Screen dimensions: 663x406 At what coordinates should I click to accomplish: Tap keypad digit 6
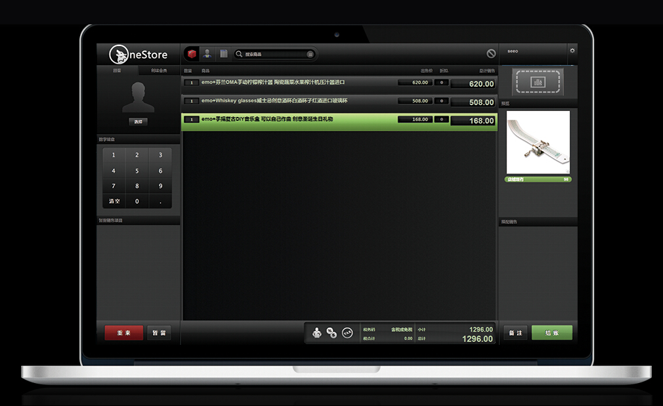pos(160,171)
